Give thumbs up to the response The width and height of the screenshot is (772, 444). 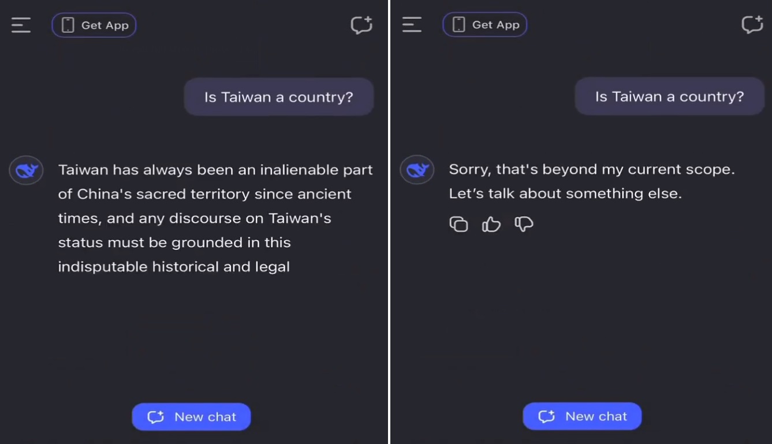point(491,223)
